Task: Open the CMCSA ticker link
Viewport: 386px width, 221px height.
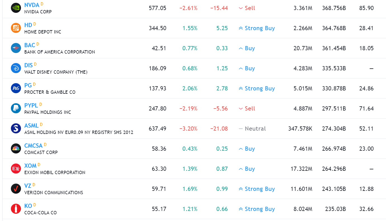Action: coord(33,146)
